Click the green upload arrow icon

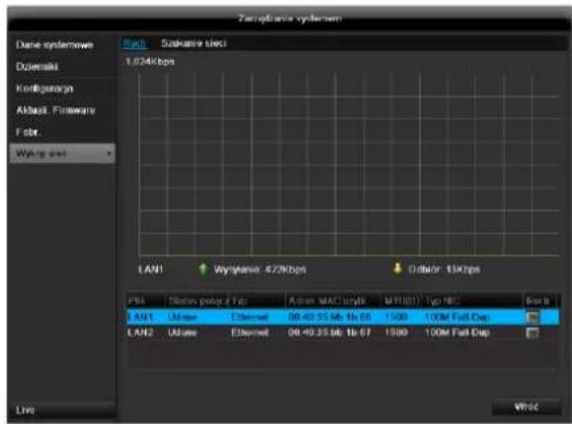pyautogui.click(x=203, y=269)
